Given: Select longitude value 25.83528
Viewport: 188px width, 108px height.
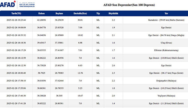Looking at the screenshot, I should point(59,28).
